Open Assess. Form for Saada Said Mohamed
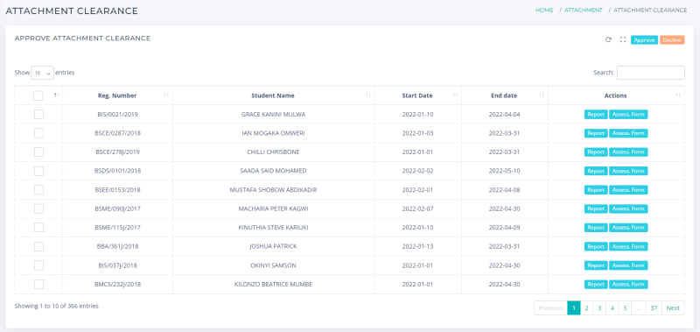Image resolution: width=700 pixels, height=332 pixels. [628, 171]
